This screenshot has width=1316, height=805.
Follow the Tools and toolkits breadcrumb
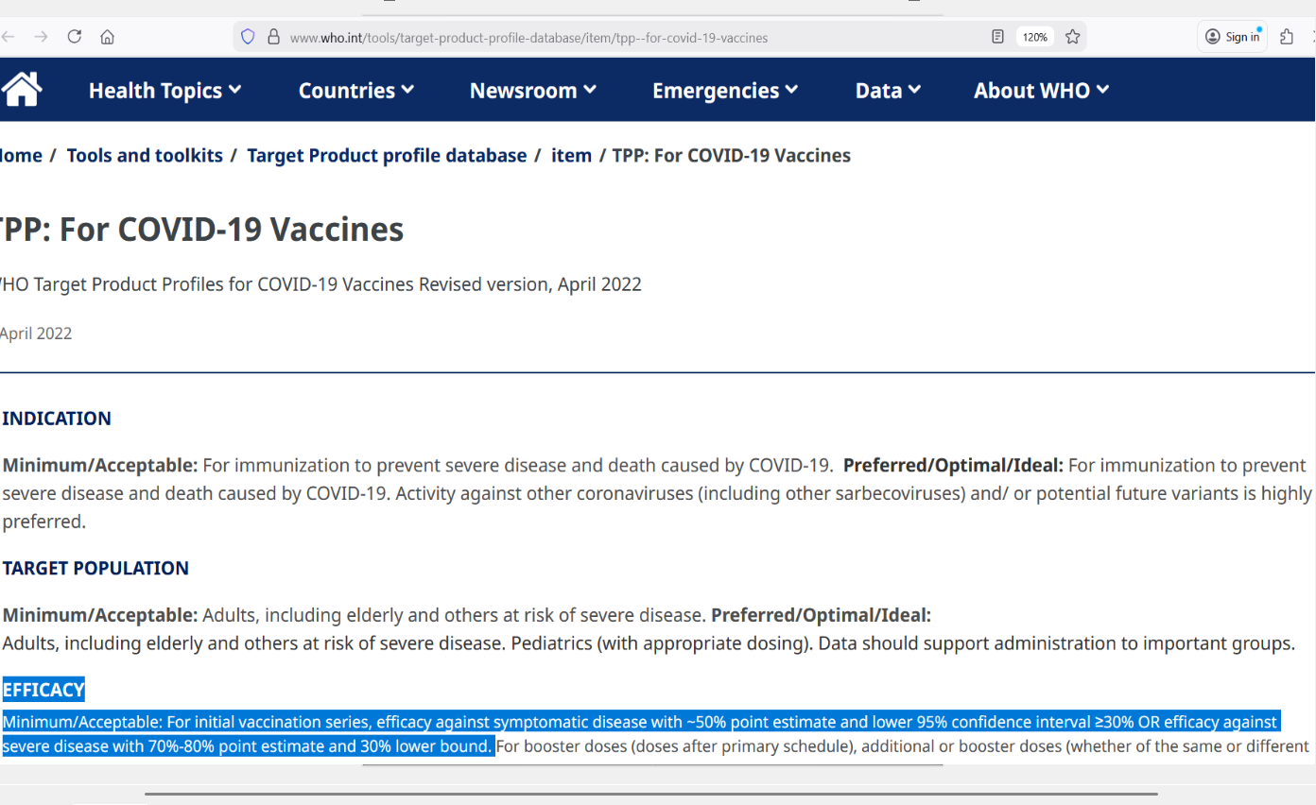tap(145, 156)
